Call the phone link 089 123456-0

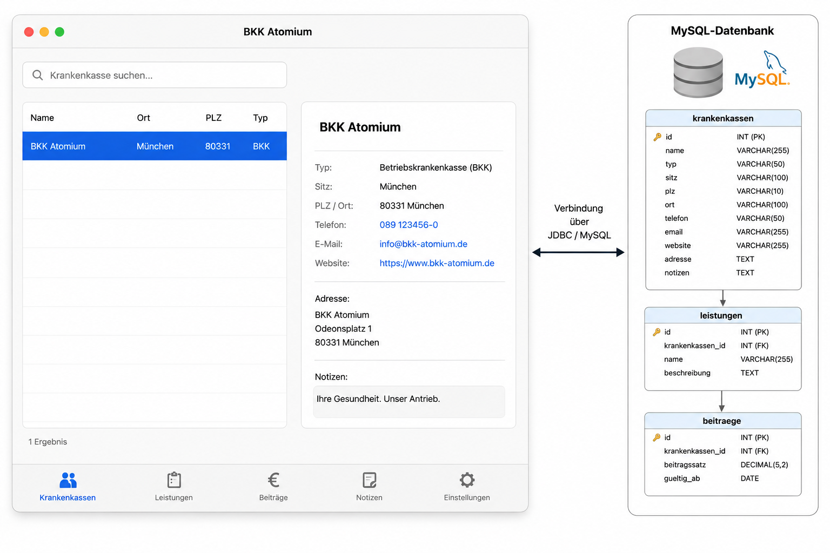coord(409,225)
